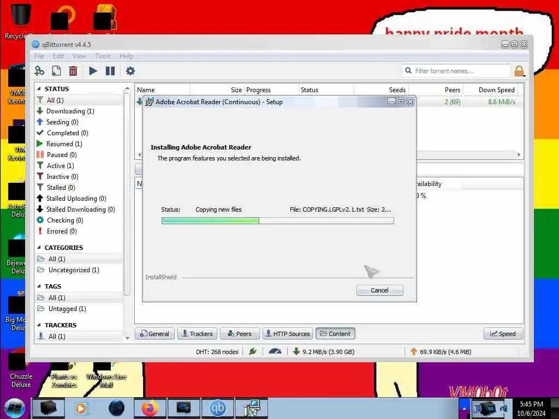Switch to the General tab
This screenshot has width=559, height=419.
point(154,333)
